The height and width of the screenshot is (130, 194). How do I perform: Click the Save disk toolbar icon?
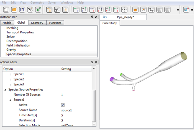[x=22, y=10]
